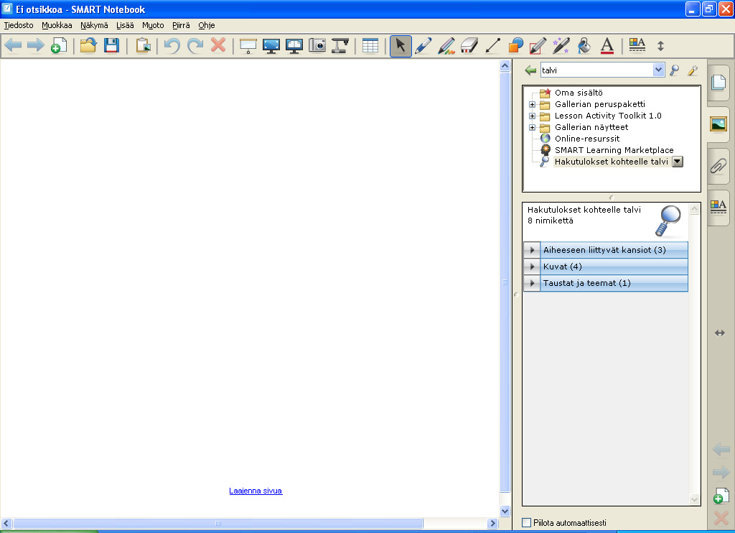
Task: Open the Properties side tab
Action: [718, 206]
